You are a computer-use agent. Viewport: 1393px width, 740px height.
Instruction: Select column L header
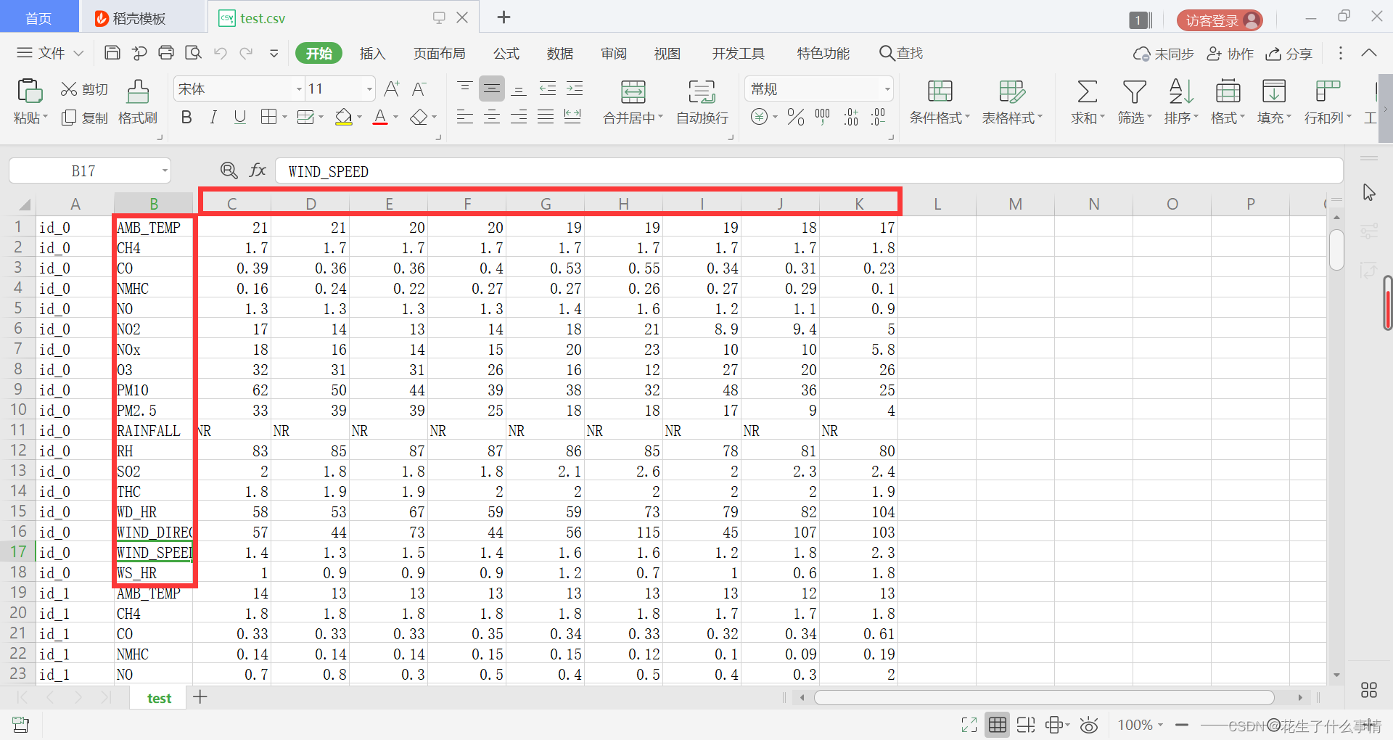937,204
